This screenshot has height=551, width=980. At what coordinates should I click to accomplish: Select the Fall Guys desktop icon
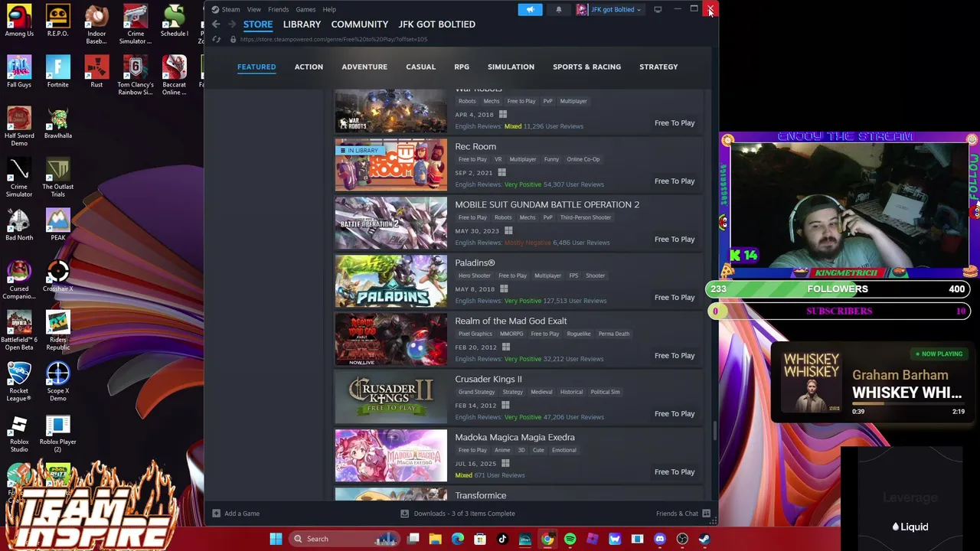click(19, 72)
